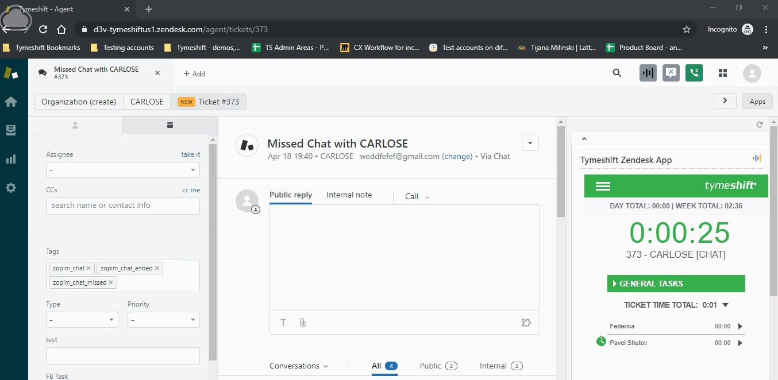
Task: Switch to the Internal note tab
Action: tap(349, 195)
